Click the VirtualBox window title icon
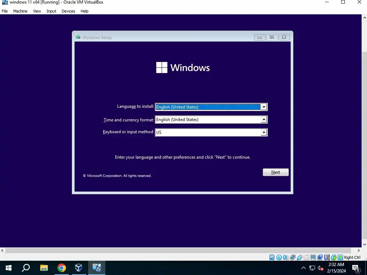 5,3
